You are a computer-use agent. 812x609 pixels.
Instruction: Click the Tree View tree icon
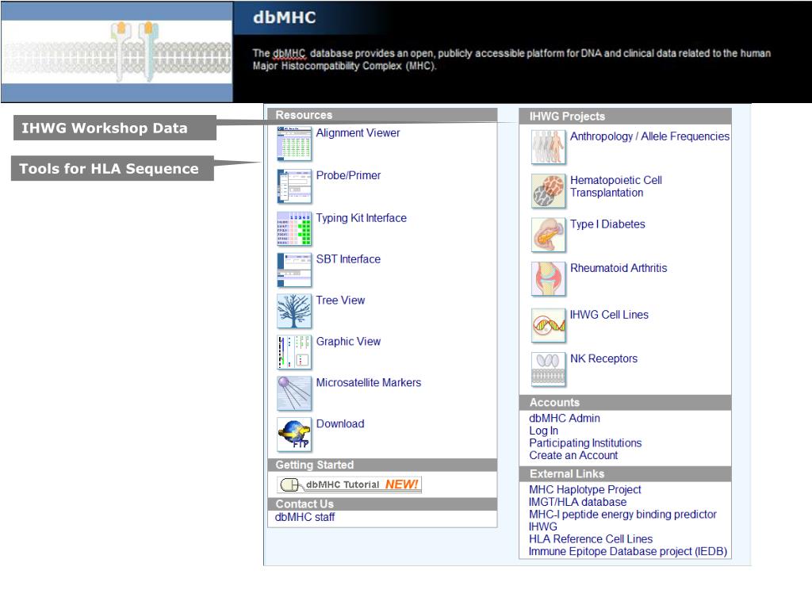[x=294, y=311]
